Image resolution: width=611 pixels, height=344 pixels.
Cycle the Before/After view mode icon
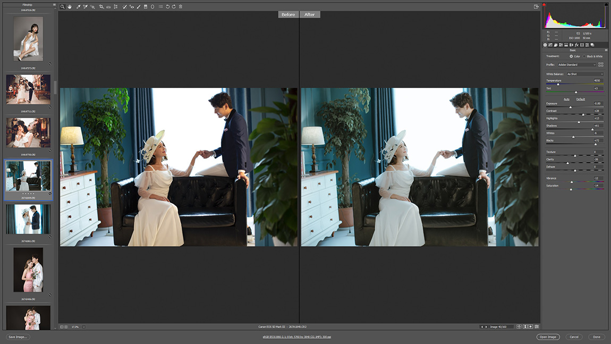click(x=519, y=327)
